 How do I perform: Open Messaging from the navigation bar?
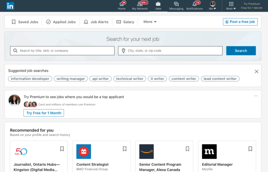(176, 6)
